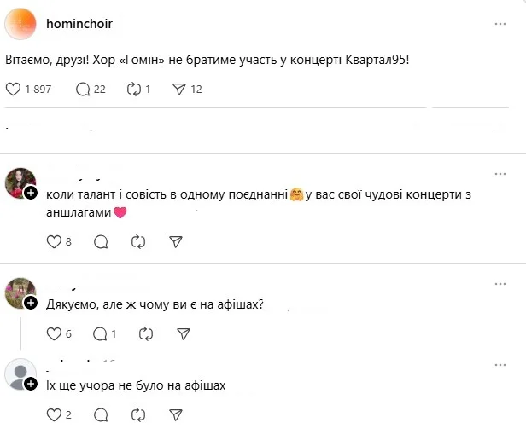Share the talent and conscience comment
Screen dimensions: 526x434
tap(176, 242)
